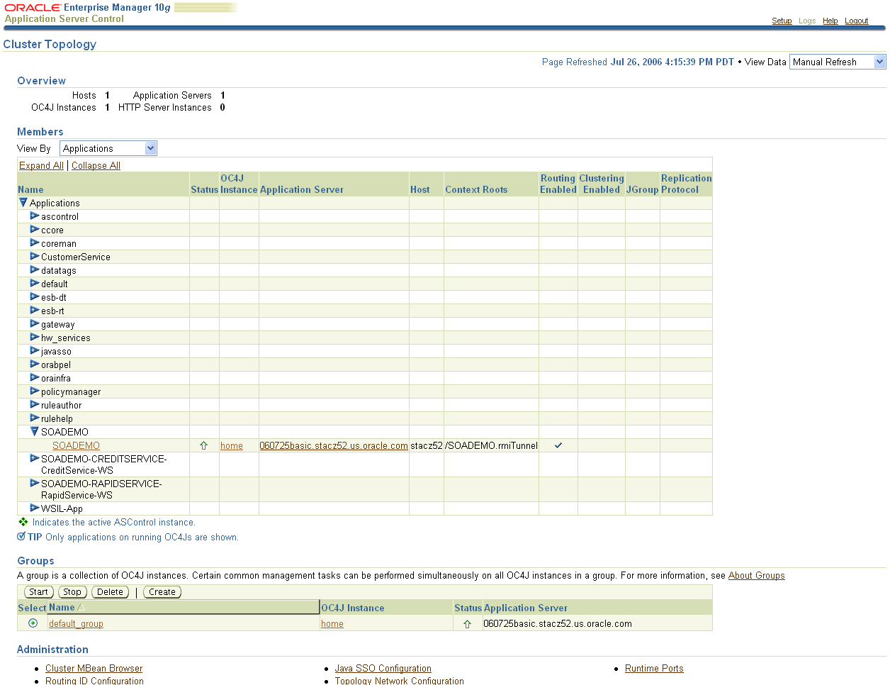Click the Application Server column header in Members

[302, 189]
